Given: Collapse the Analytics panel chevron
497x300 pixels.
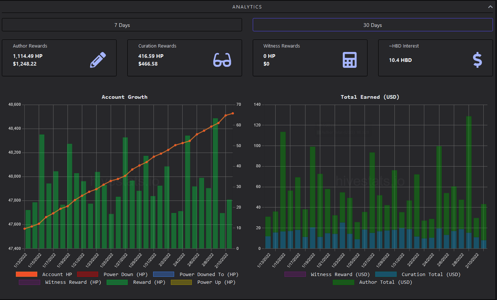Looking at the screenshot, I should 490,7.
